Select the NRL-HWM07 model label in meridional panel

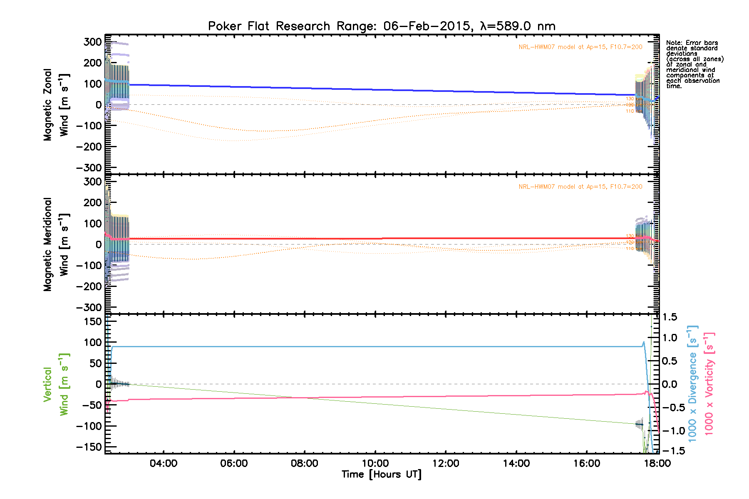(x=580, y=187)
